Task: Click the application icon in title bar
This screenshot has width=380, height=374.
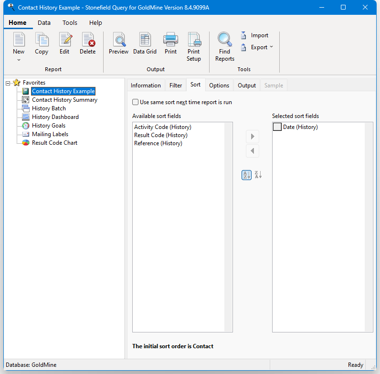Action: click(11, 7)
